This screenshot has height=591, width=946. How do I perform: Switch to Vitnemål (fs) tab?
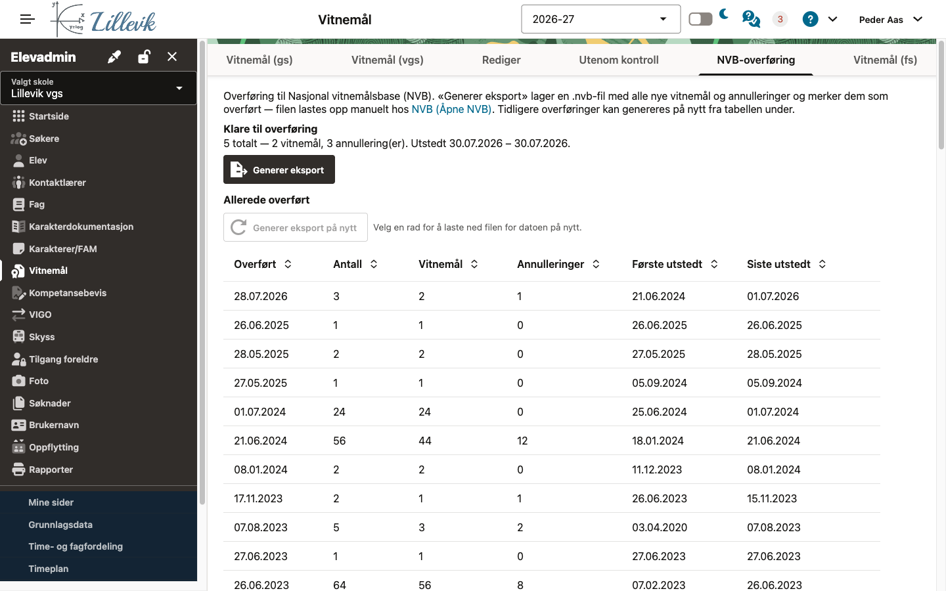click(885, 60)
